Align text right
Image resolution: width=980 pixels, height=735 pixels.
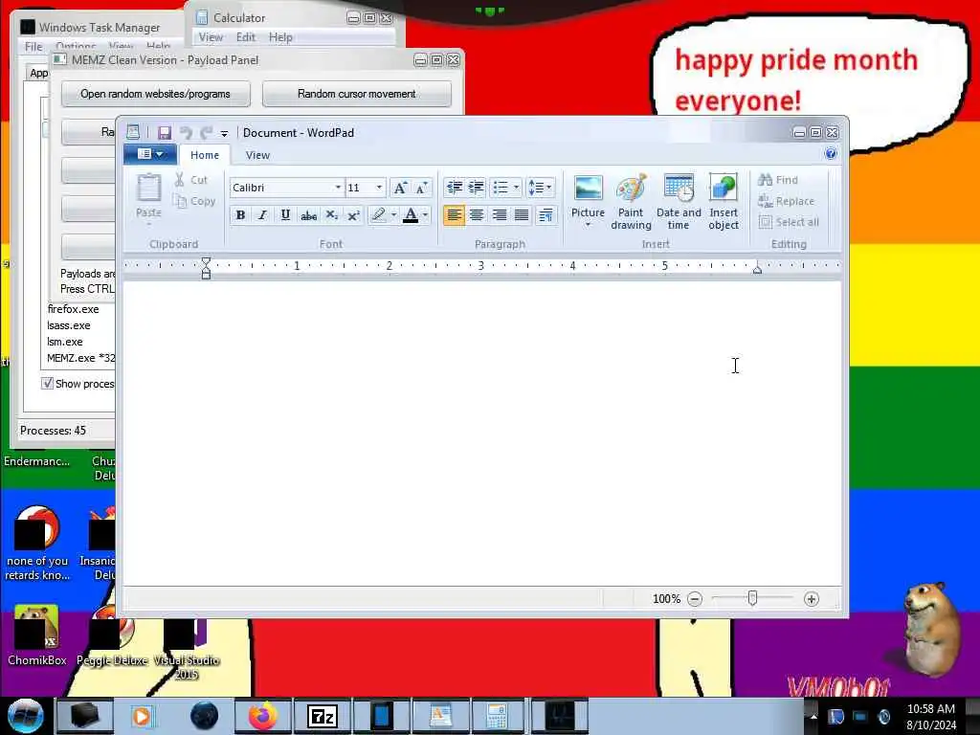tap(499, 215)
